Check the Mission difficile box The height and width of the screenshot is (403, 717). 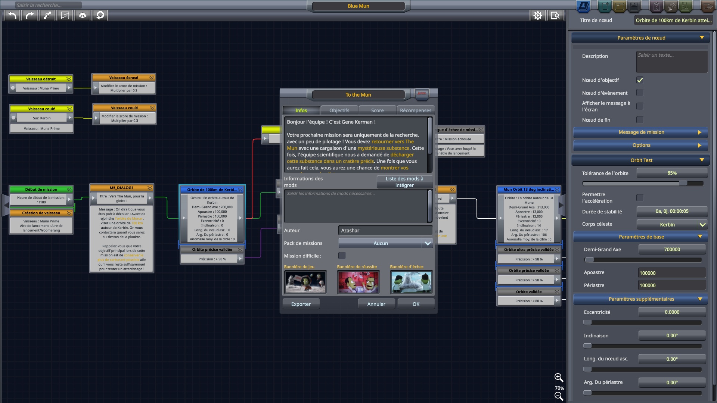click(x=342, y=256)
